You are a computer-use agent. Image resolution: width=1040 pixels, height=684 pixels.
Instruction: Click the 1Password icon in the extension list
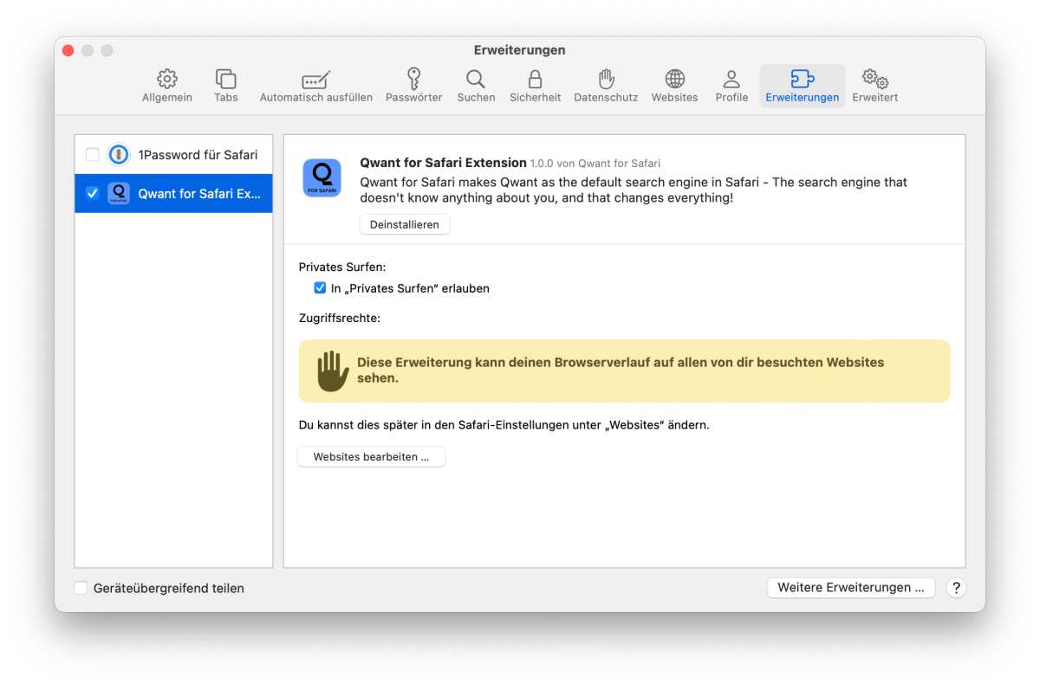click(118, 155)
